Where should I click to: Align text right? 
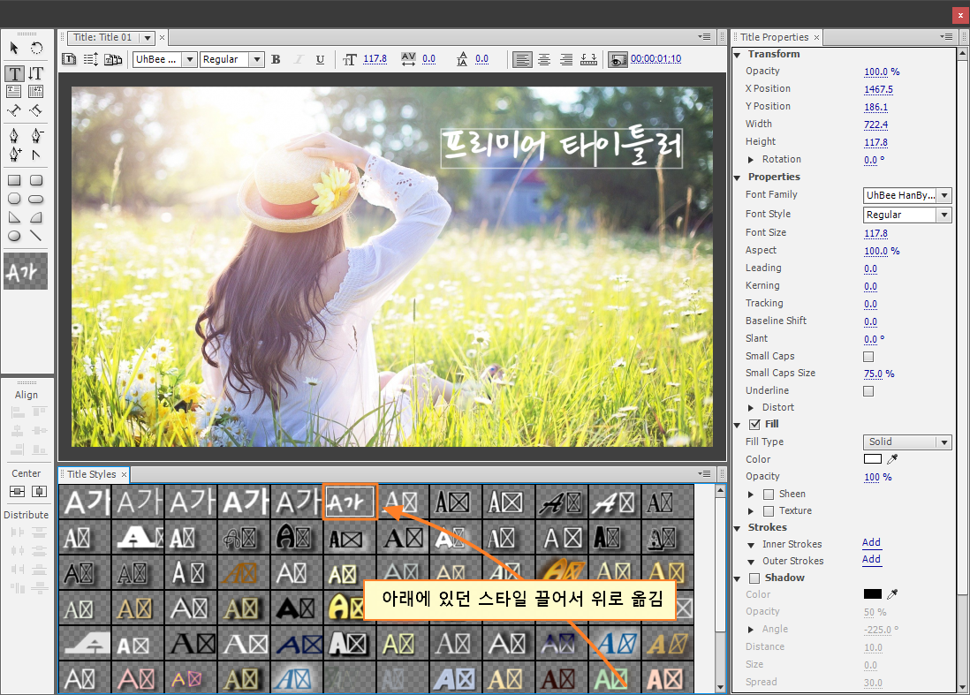[x=566, y=59]
